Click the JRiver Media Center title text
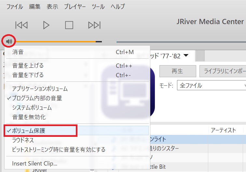Viewport: 246px width, 172px height. 210,21
